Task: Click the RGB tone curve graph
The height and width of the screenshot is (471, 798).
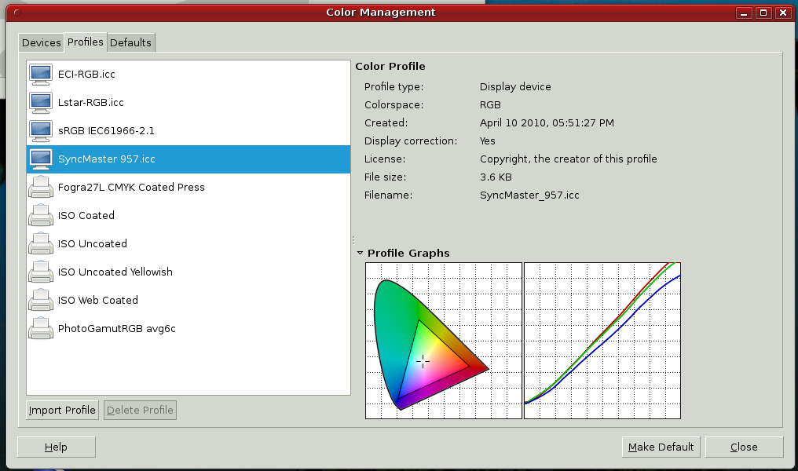Action: [x=602, y=341]
